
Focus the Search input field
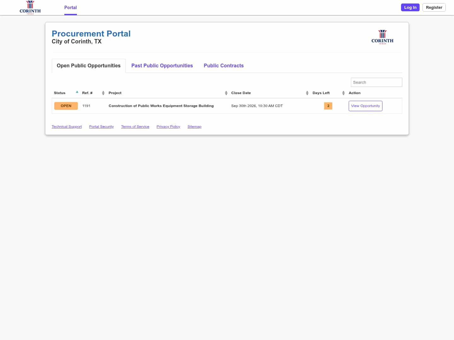click(376, 82)
